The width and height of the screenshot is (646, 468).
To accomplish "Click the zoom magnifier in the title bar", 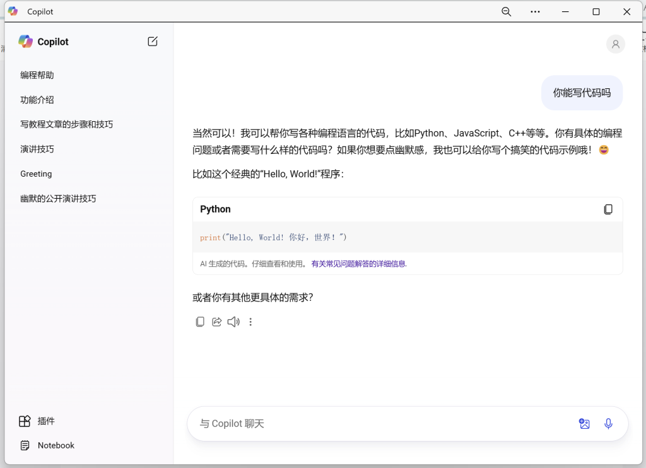I will (506, 11).
